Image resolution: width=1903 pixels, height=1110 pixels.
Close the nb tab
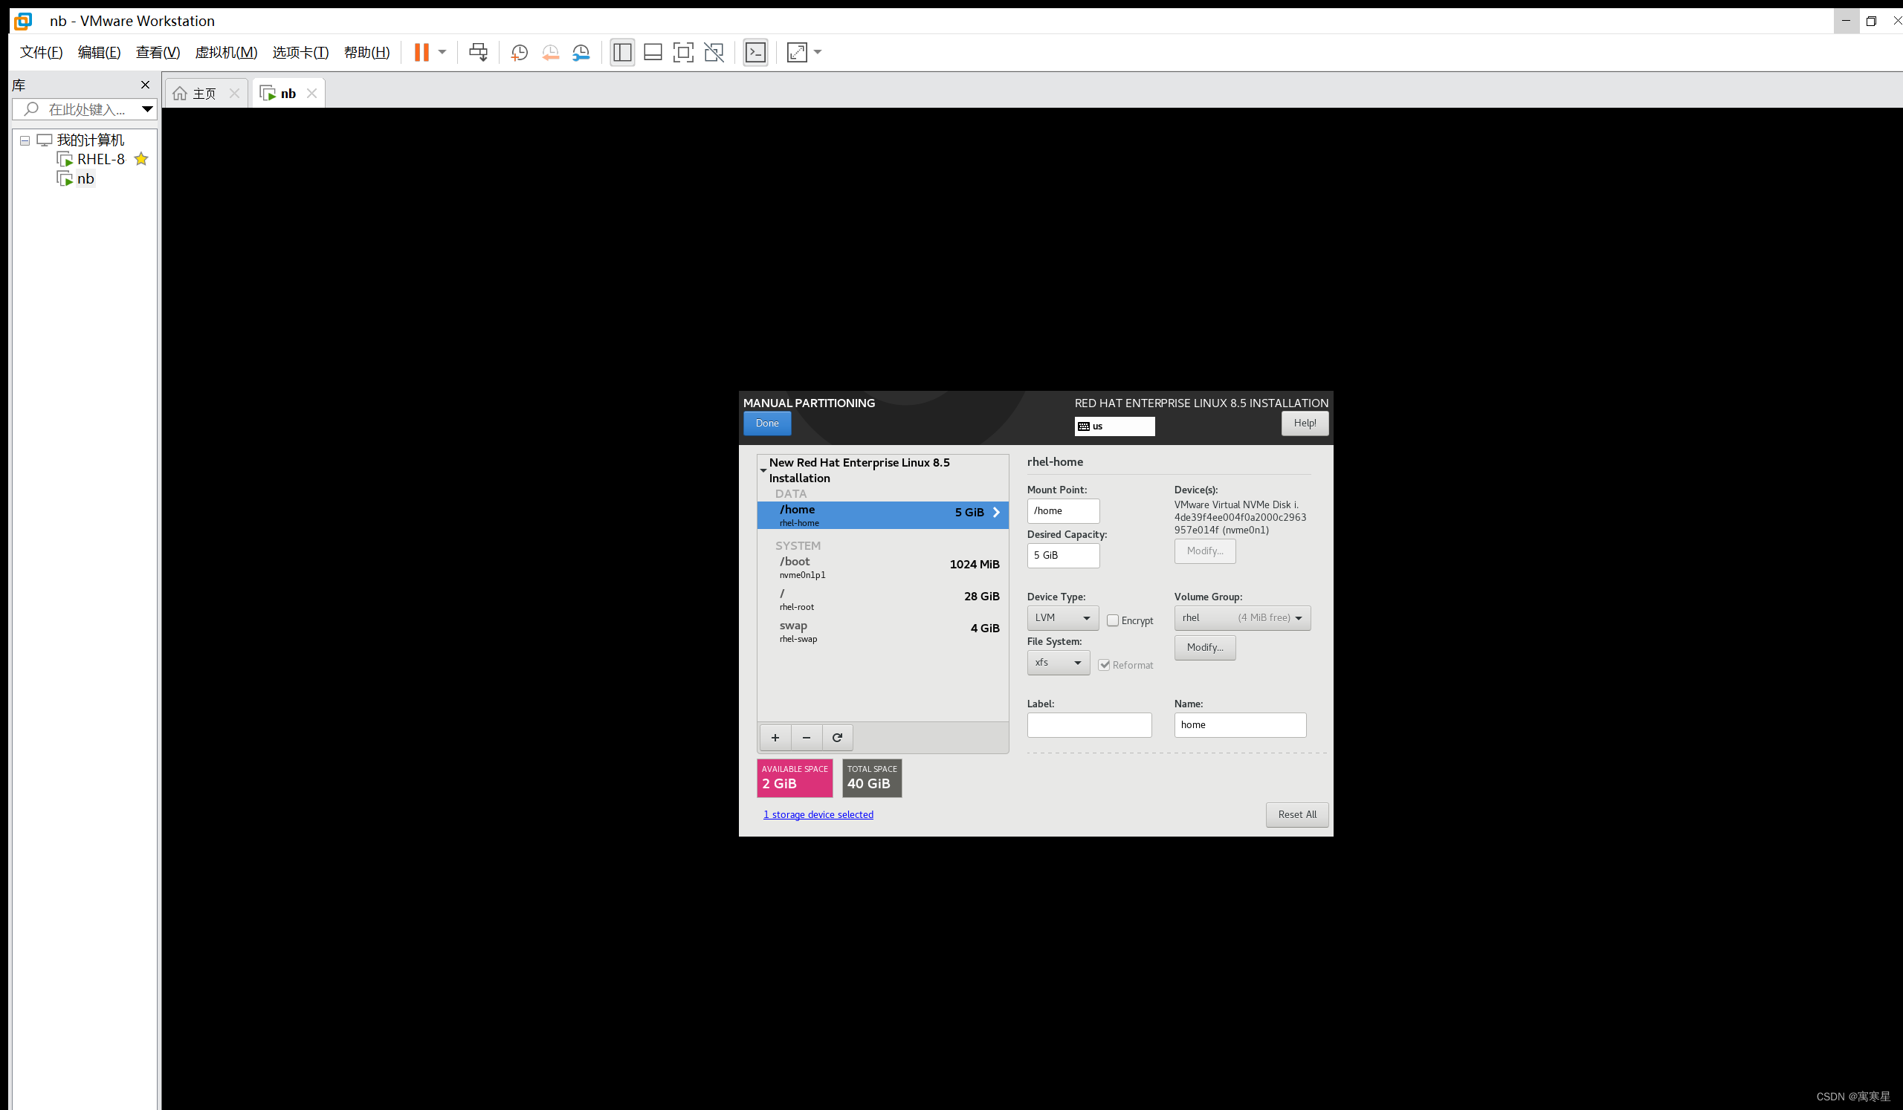tap(311, 94)
